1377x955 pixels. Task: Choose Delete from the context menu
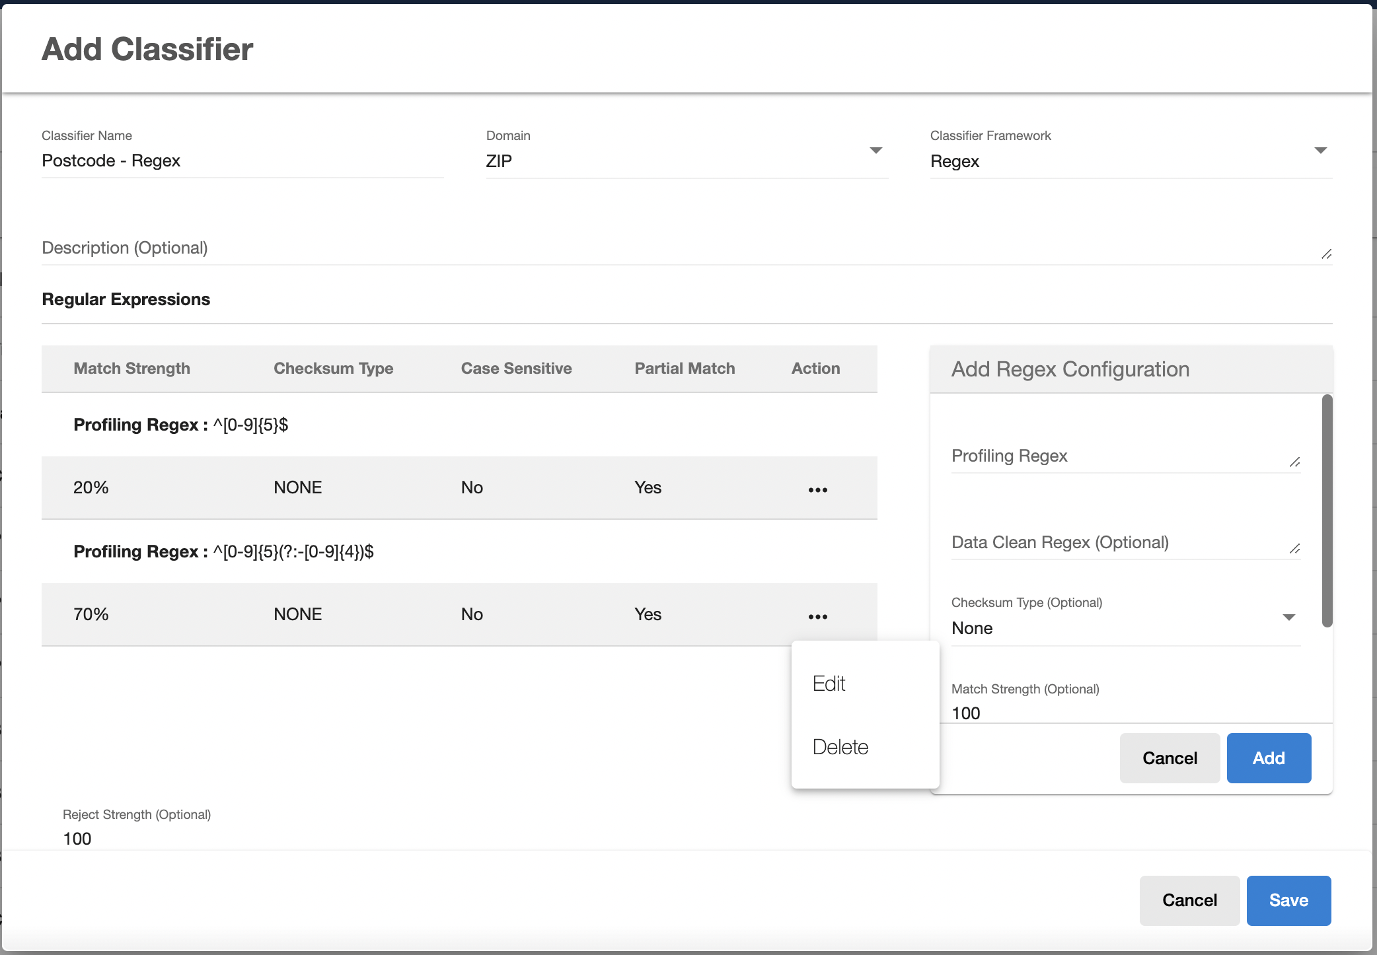840,747
